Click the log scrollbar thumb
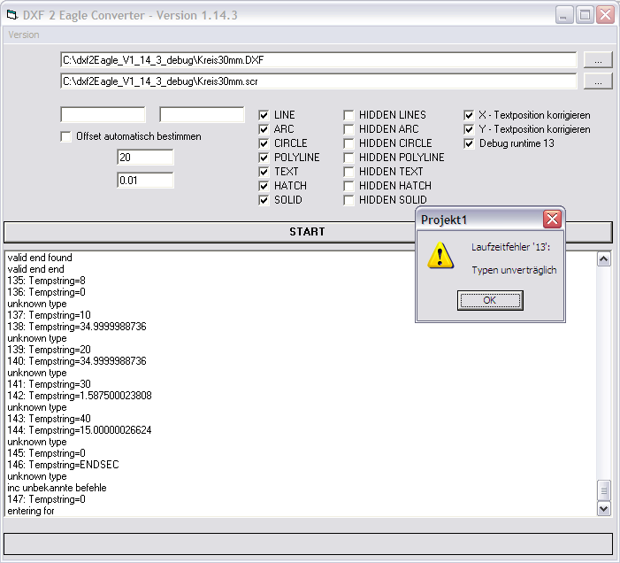 pyautogui.click(x=604, y=490)
